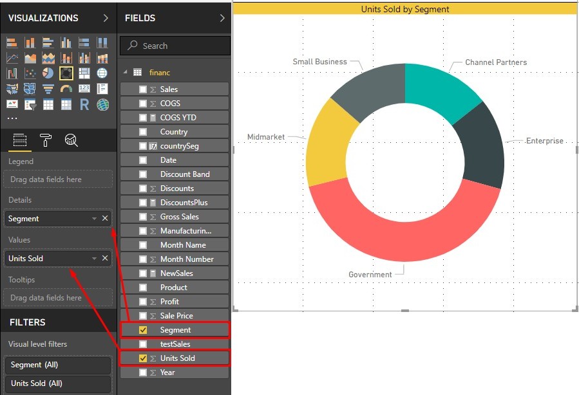Select the ArcGIS Maps visualization
Image resolution: width=579 pixels, height=395 pixels.
102,105
